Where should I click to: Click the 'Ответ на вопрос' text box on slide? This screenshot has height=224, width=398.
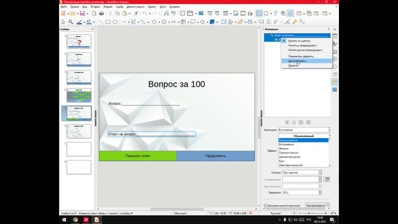tap(152, 134)
